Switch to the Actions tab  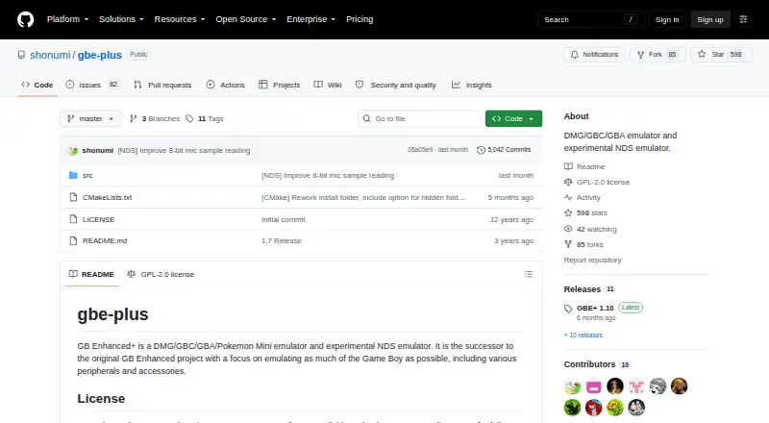click(x=226, y=85)
